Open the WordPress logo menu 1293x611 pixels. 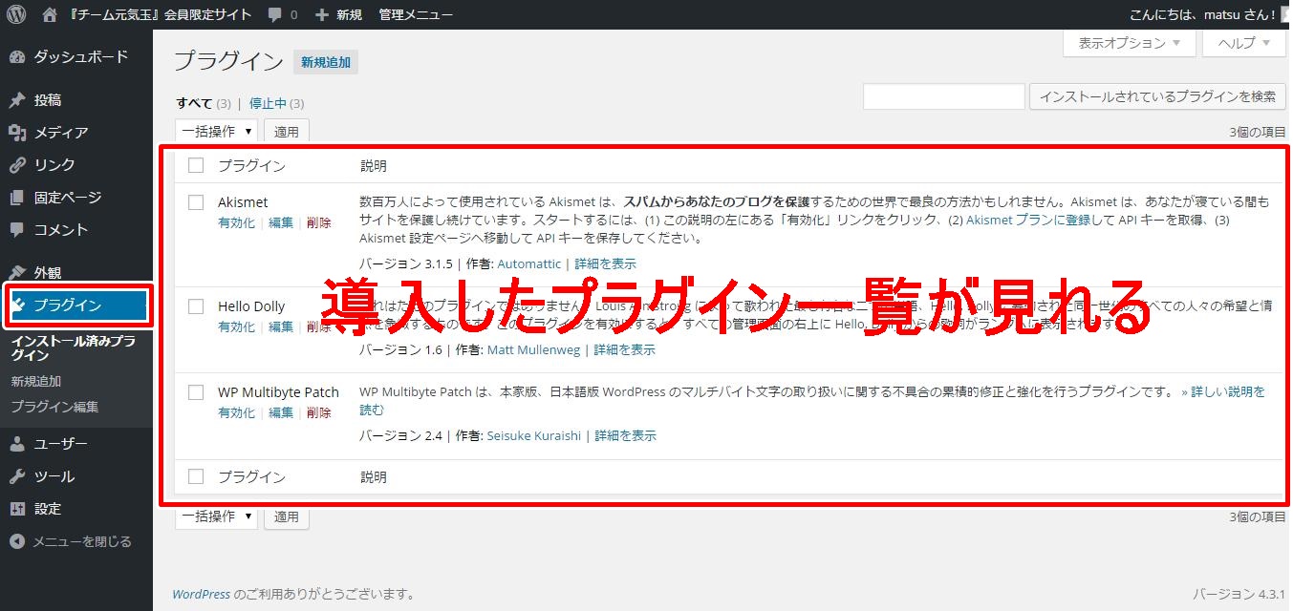coord(16,14)
